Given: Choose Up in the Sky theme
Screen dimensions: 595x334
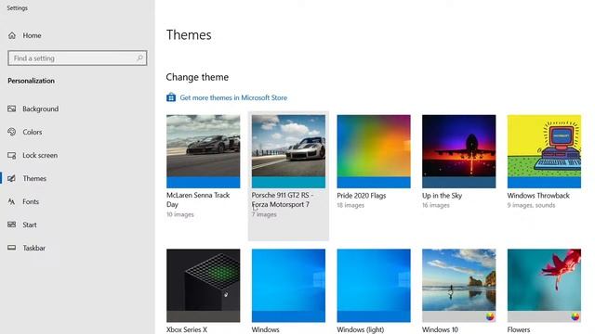Looking at the screenshot, I should 458,151.
